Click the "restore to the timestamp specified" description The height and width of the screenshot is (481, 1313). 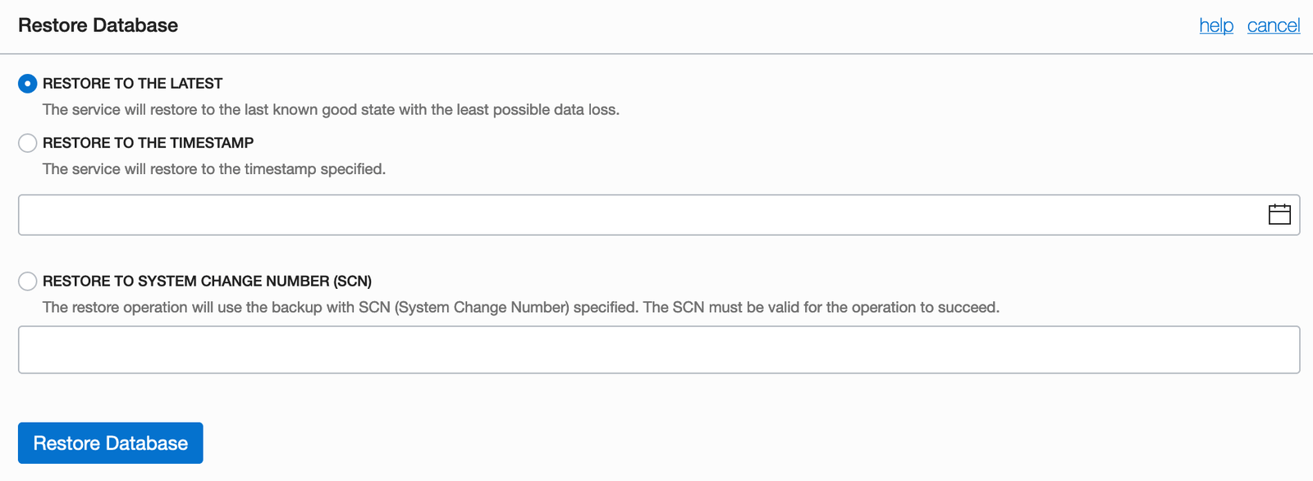[213, 169]
